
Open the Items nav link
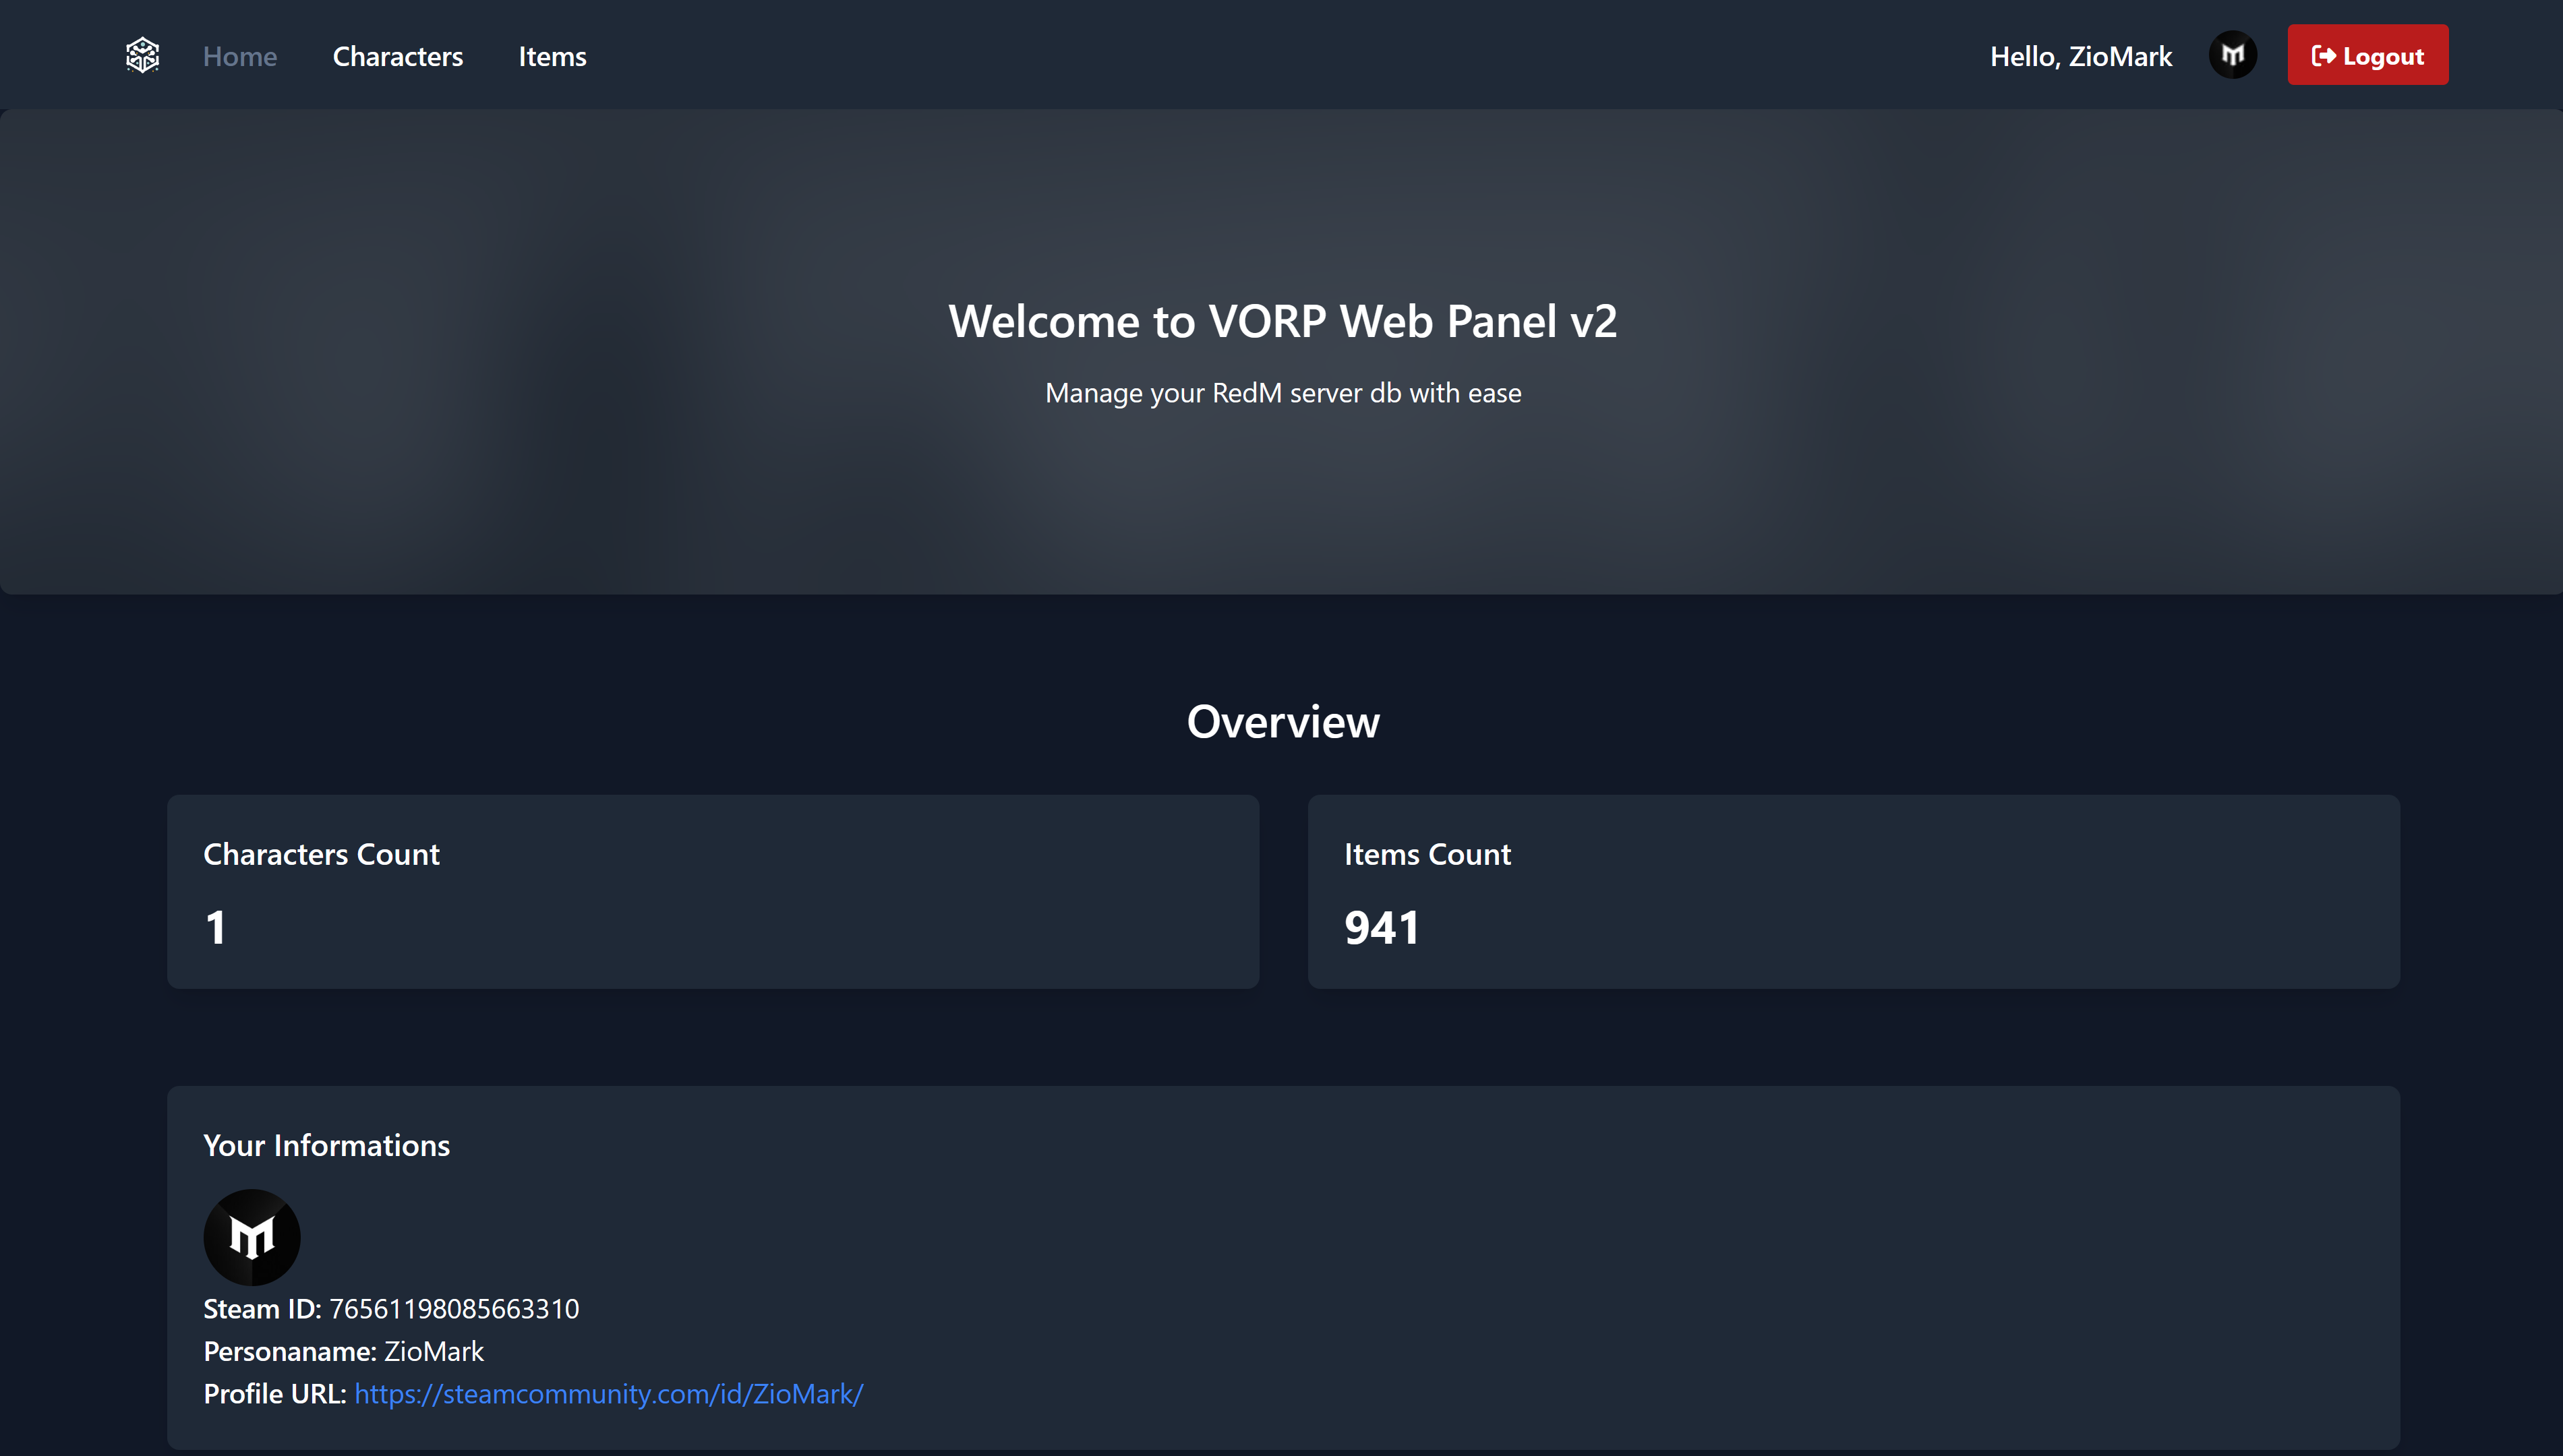[x=552, y=56]
